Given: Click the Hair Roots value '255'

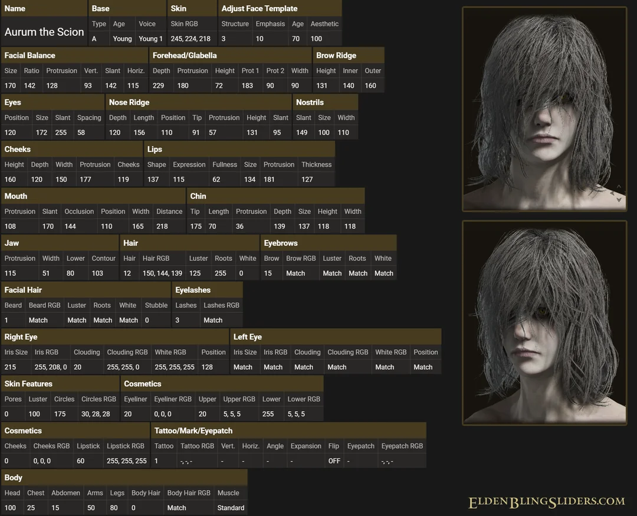Looking at the screenshot, I should point(220,273).
